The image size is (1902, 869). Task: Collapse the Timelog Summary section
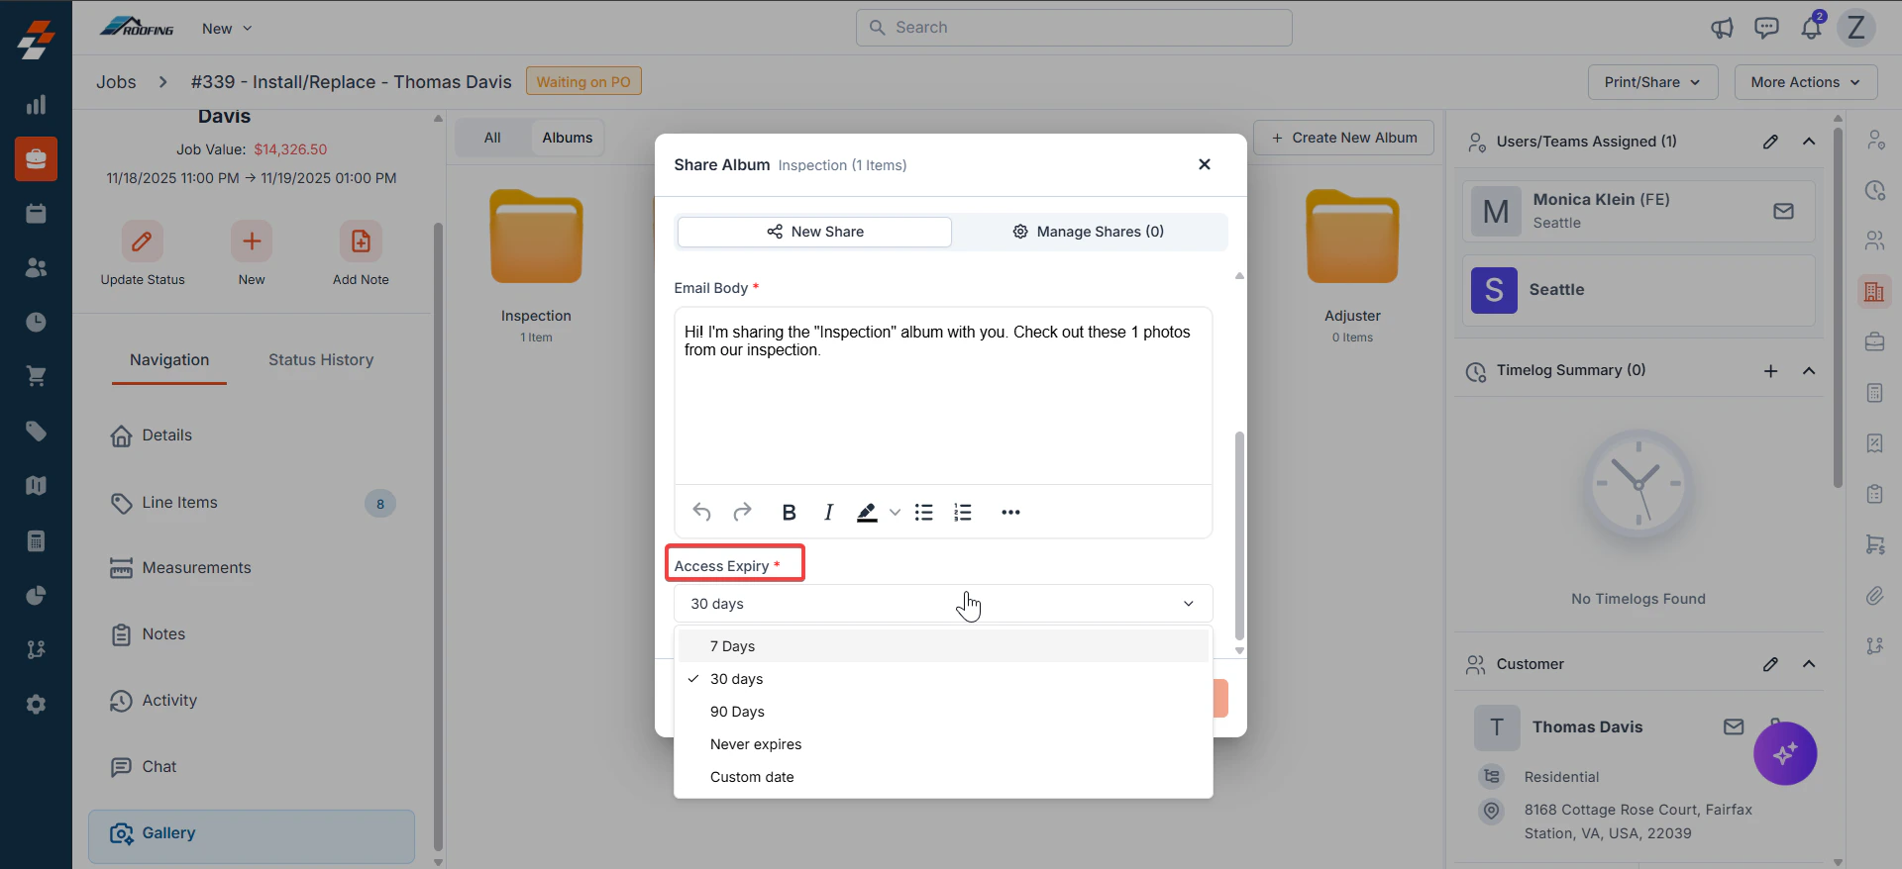click(x=1809, y=371)
